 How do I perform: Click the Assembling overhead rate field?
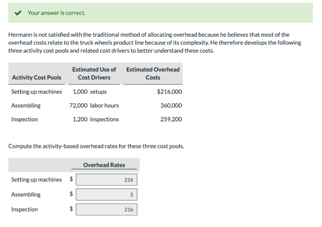106,195
